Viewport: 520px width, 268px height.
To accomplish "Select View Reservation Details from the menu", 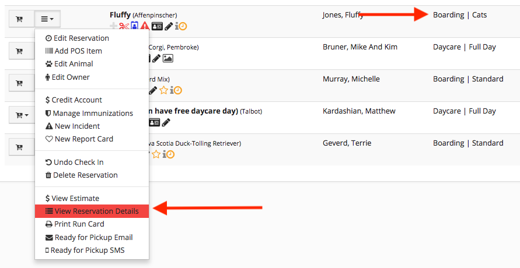I will point(92,211).
